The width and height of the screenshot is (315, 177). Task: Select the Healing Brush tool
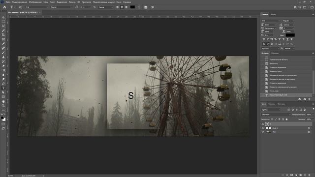[3, 48]
